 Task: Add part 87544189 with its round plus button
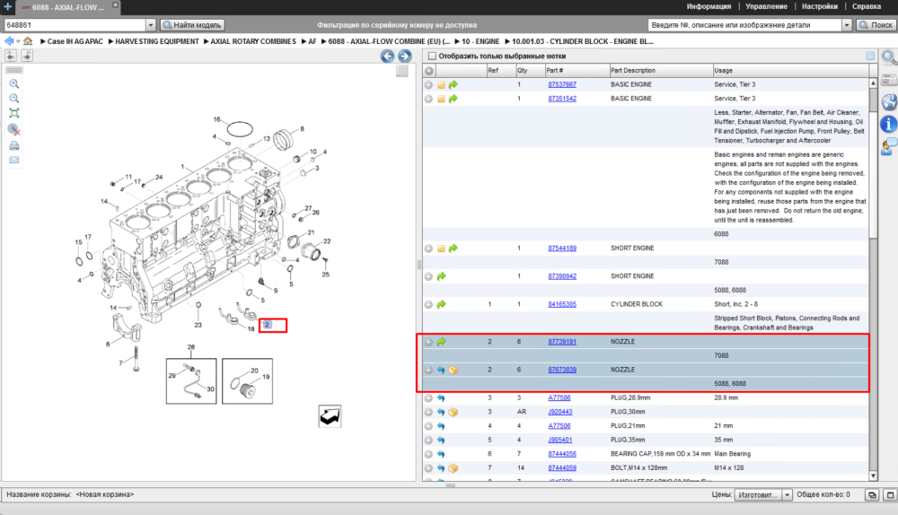pos(428,249)
